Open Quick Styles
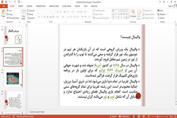 pos(139,14)
